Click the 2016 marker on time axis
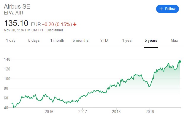The height and width of the screenshot is (116, 184). point(49,112)
